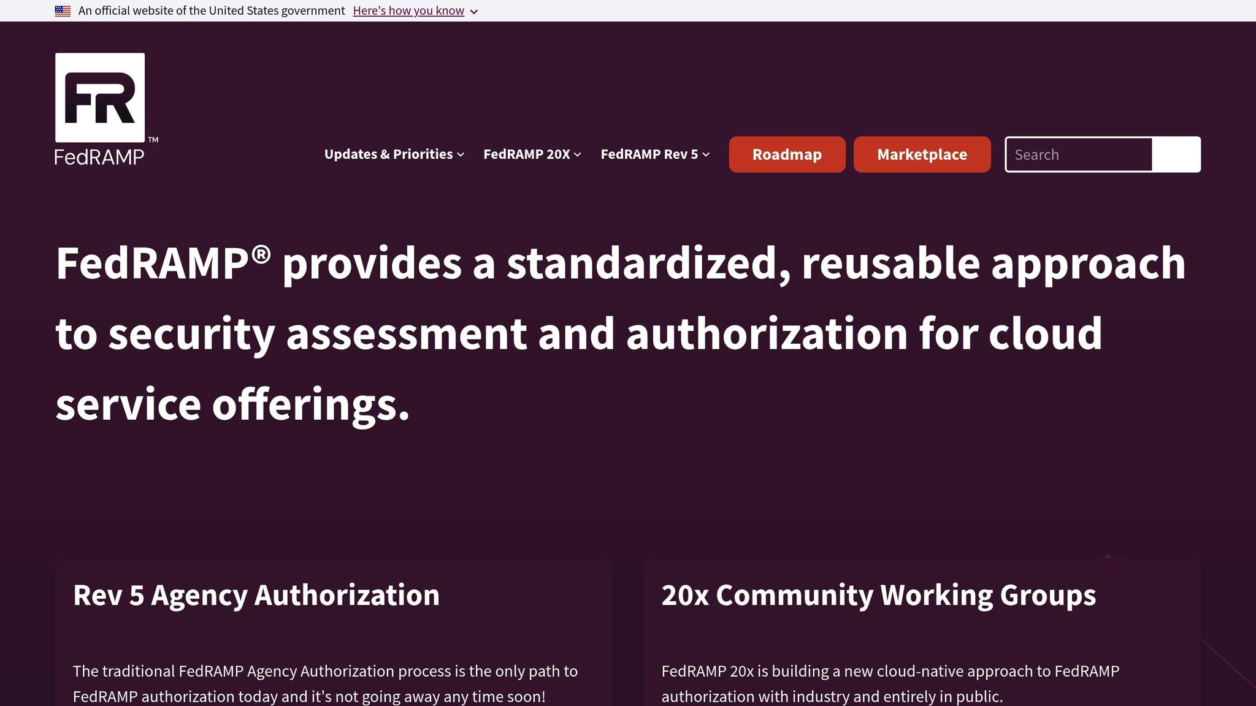
Task: Click the official US government website text
Action: click(x=212, y=11)
